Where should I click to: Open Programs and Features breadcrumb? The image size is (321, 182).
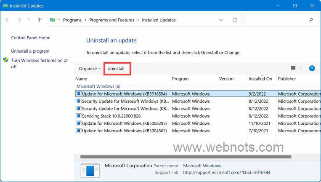pos(112,20)
